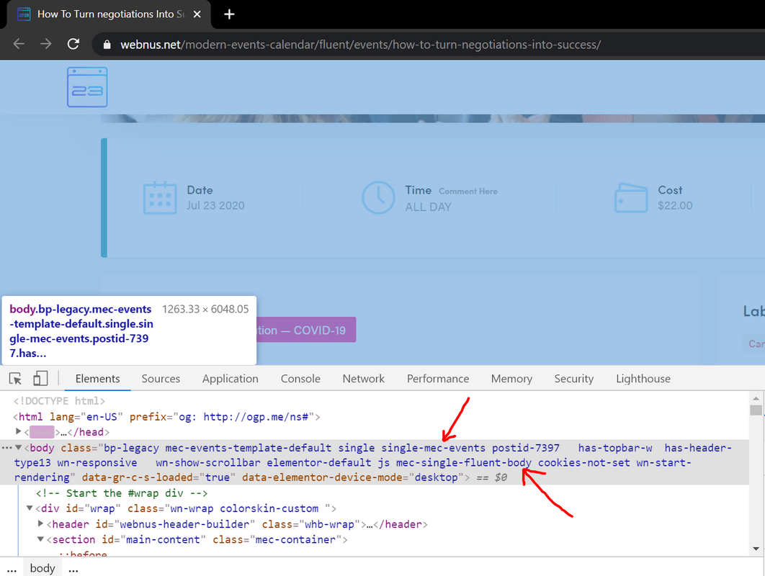
Task: Click the browser back arrow
Action: [x=19, y=44]
